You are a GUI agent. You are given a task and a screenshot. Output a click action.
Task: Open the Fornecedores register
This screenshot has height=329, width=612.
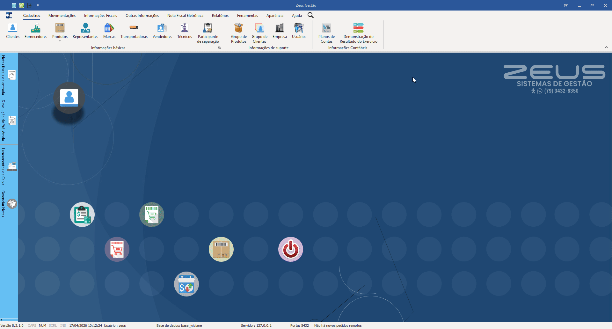[36, 31]
